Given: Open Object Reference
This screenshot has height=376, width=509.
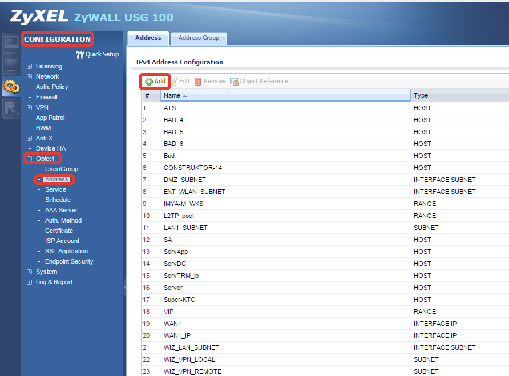Looking at the screenshot, I should pyautogui.click(x=259, y=81).
